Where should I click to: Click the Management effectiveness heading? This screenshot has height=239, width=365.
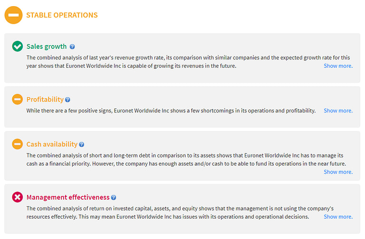point(68,197)
